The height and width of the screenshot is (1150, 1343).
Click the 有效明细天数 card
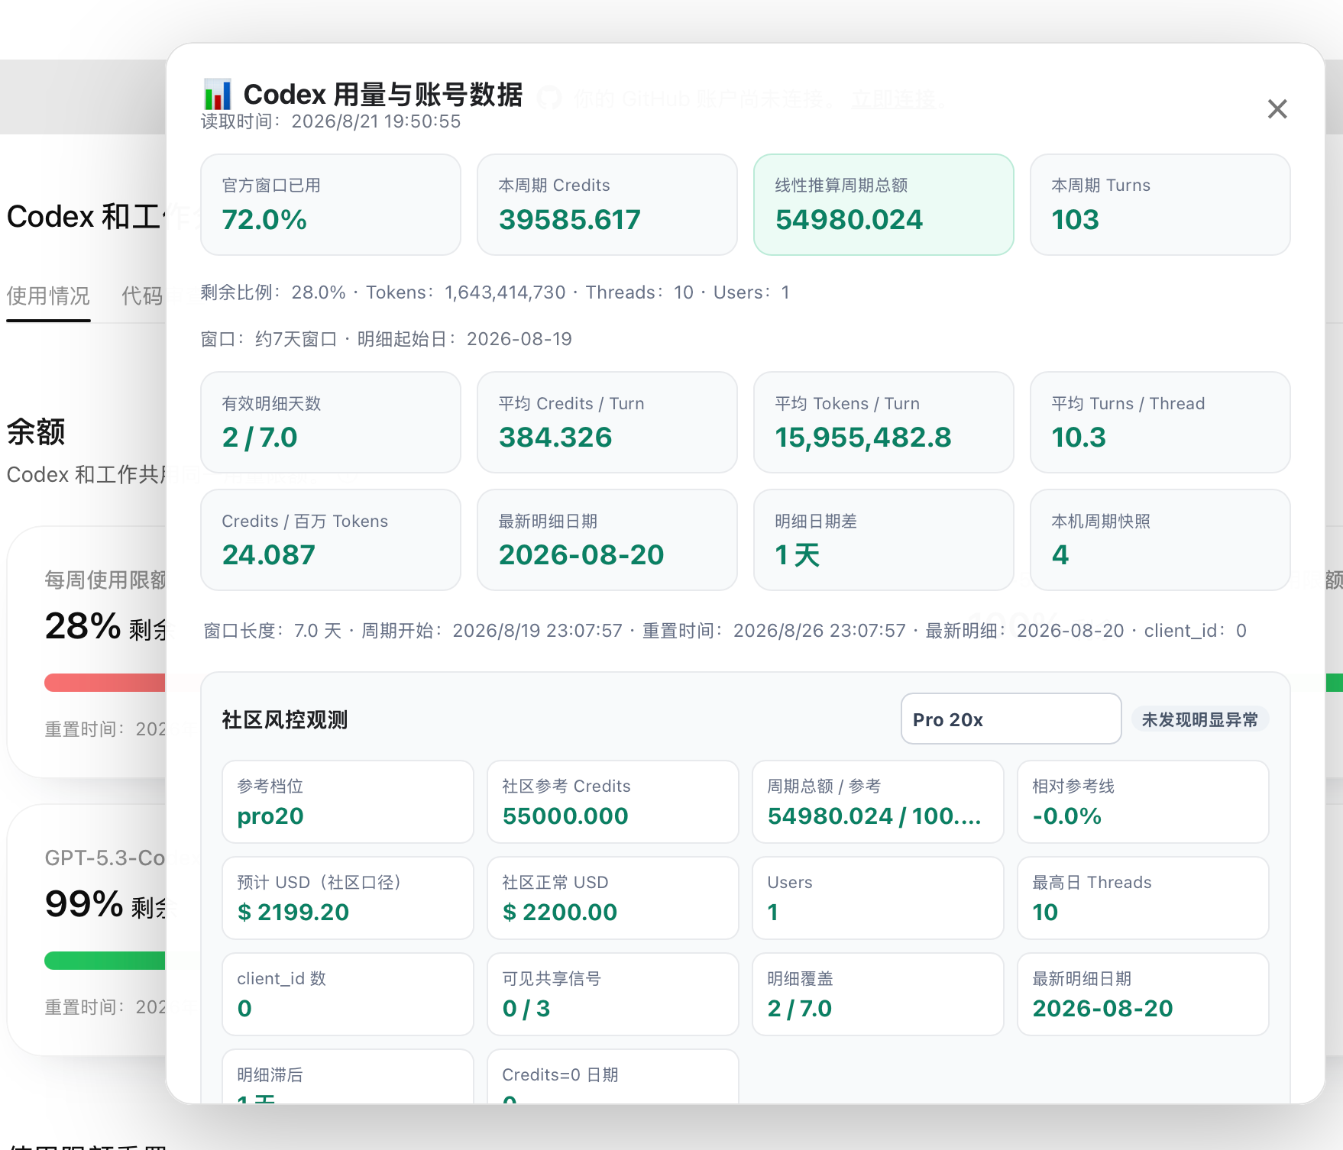pyautogui.click(x=331, y=422)
